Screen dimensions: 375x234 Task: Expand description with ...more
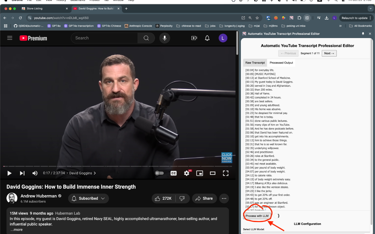point(16,230)
